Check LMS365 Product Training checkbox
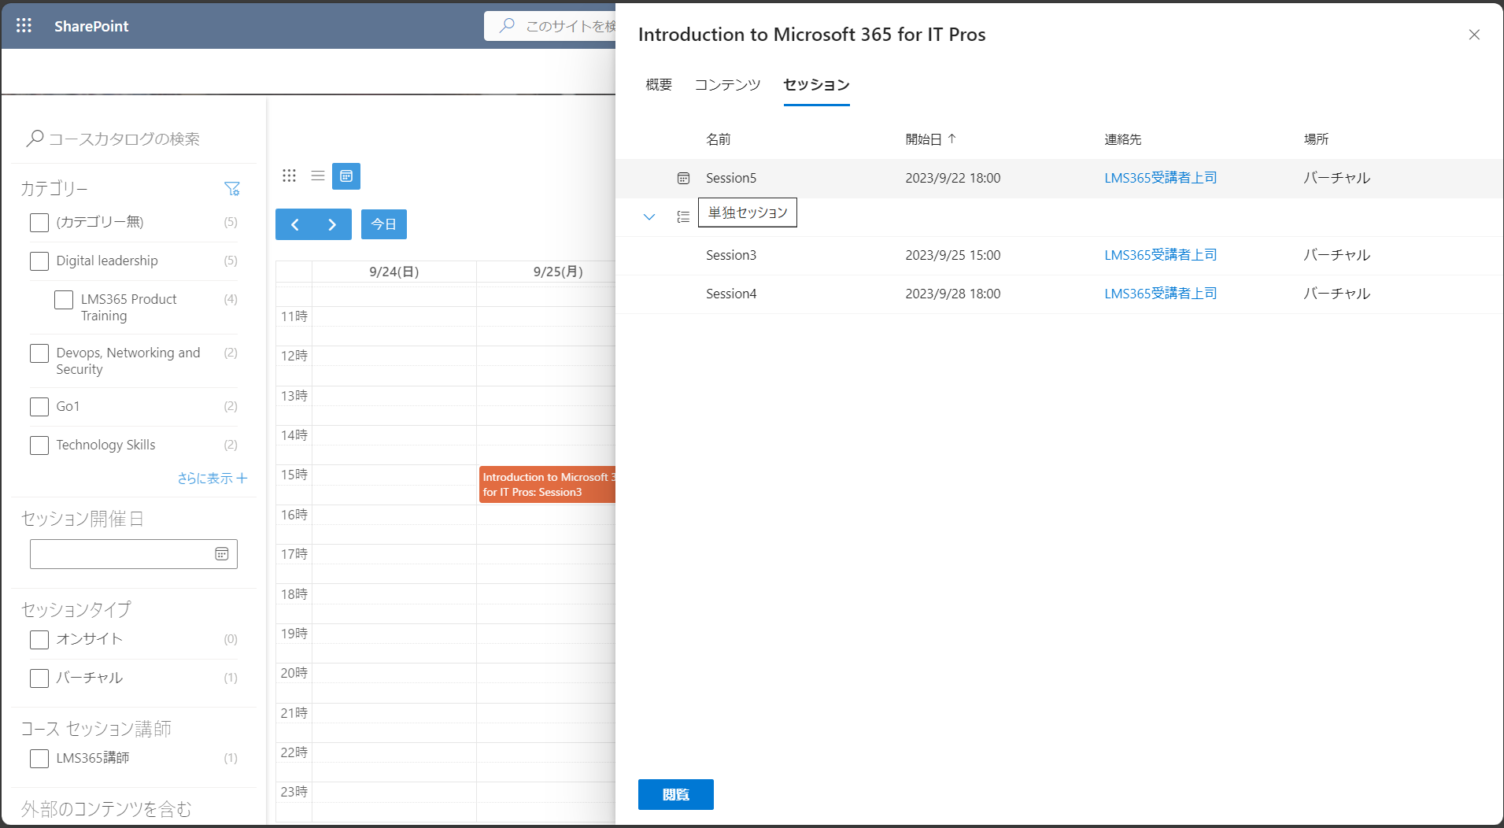 click(64, 300)
